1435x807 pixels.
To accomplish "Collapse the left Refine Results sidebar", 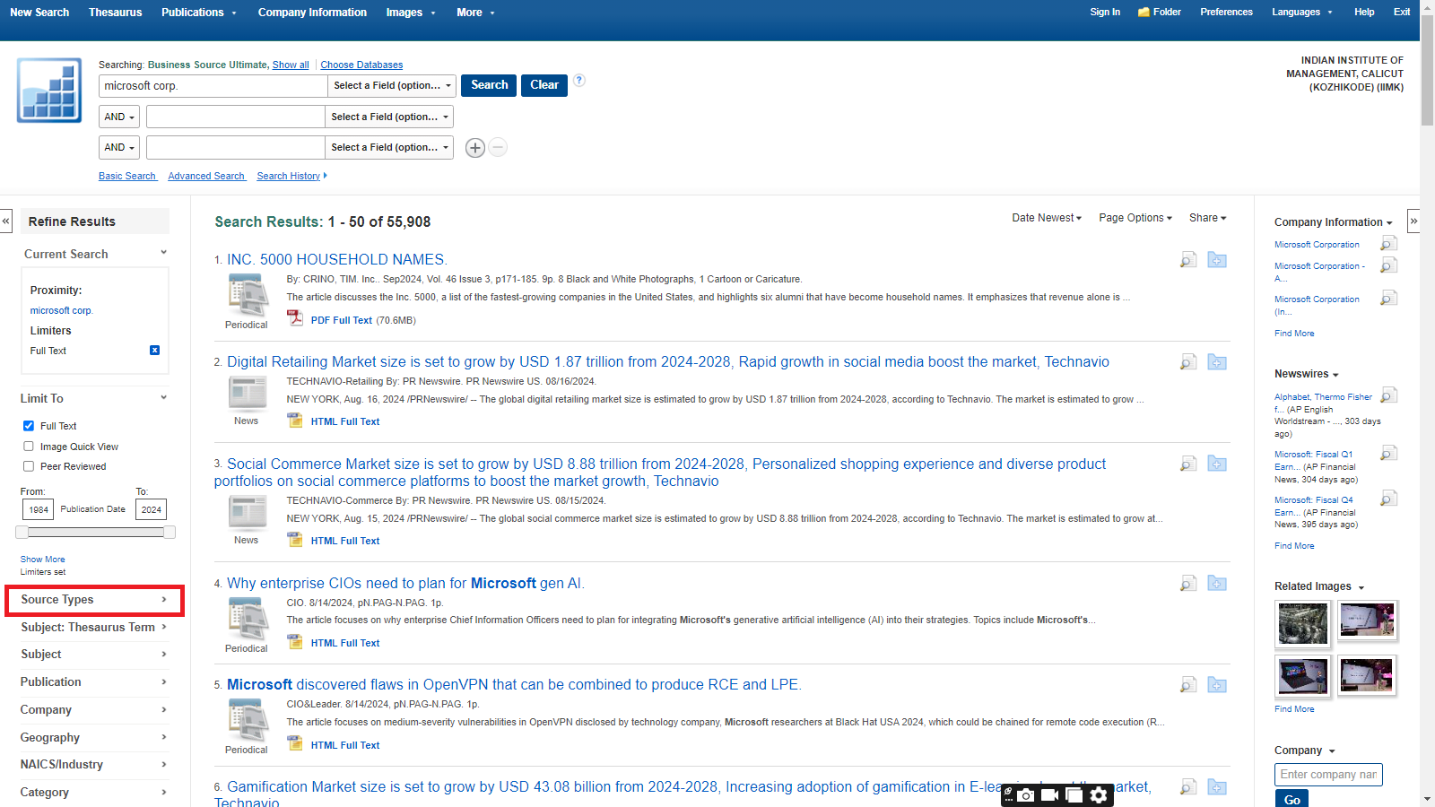I will (x=6, y=221).
